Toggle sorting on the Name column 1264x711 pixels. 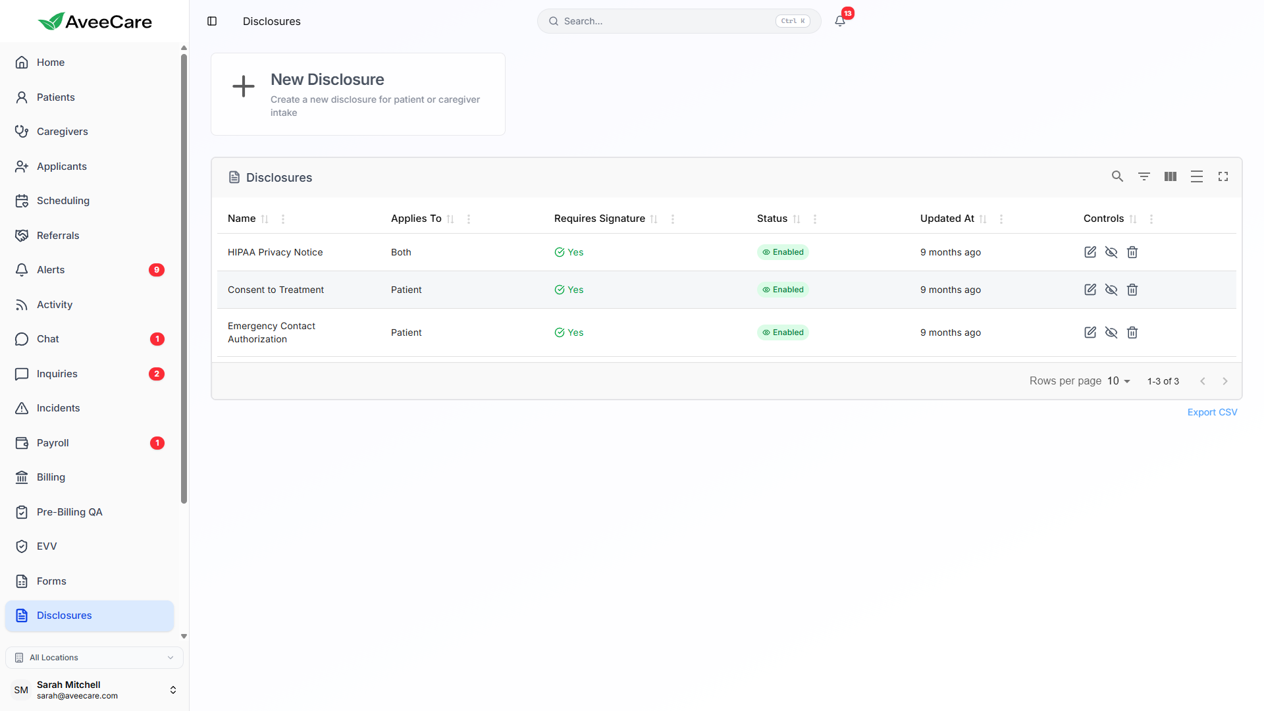coord(265,219)
